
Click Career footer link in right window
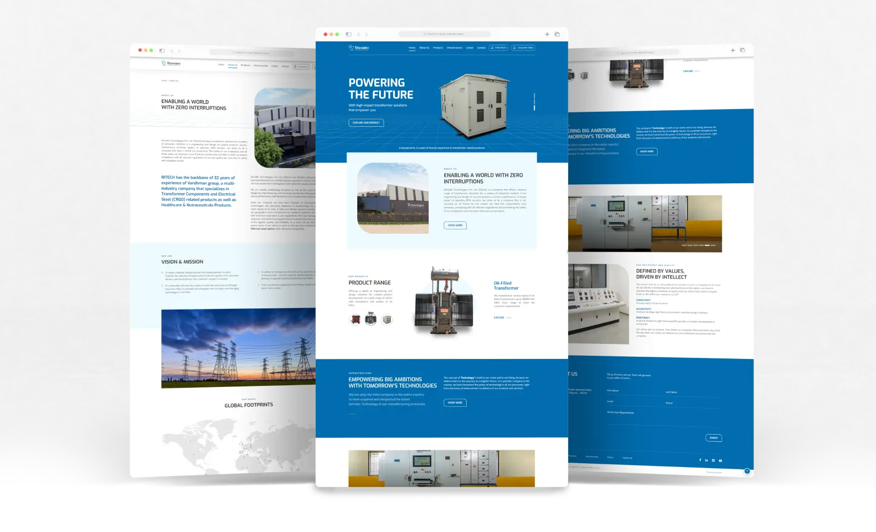coord(610,457)
